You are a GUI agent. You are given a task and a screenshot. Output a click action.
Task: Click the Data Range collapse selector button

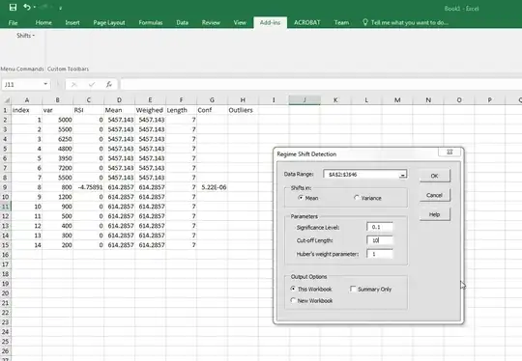tap(403, 174)
